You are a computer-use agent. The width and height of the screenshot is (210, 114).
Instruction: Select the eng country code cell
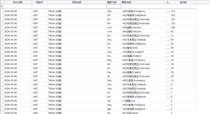114,52
